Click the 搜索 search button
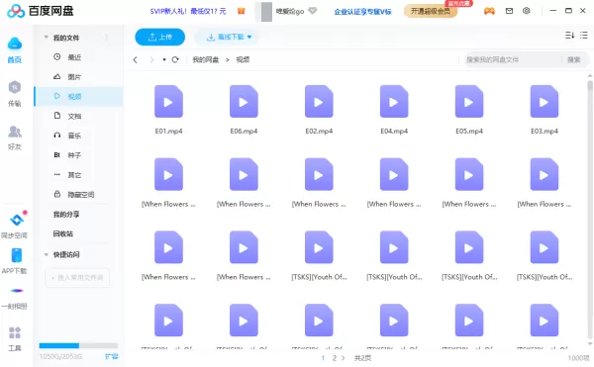The image size is (594, 367). pos(573,59)
